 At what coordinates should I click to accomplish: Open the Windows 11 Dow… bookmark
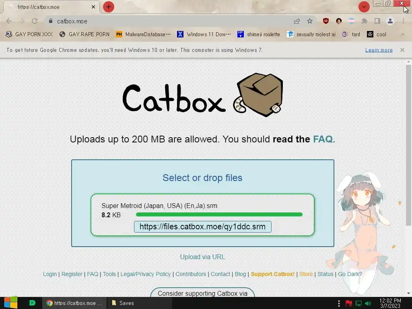(x=204, y=35)
